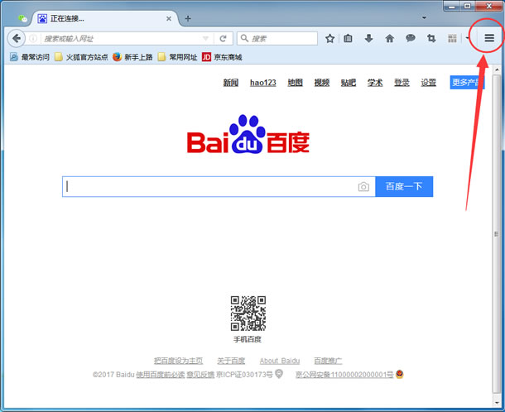Open the hao123 link
The width and height of the screenshot is (505, 412).
click(x=263, y=83)
